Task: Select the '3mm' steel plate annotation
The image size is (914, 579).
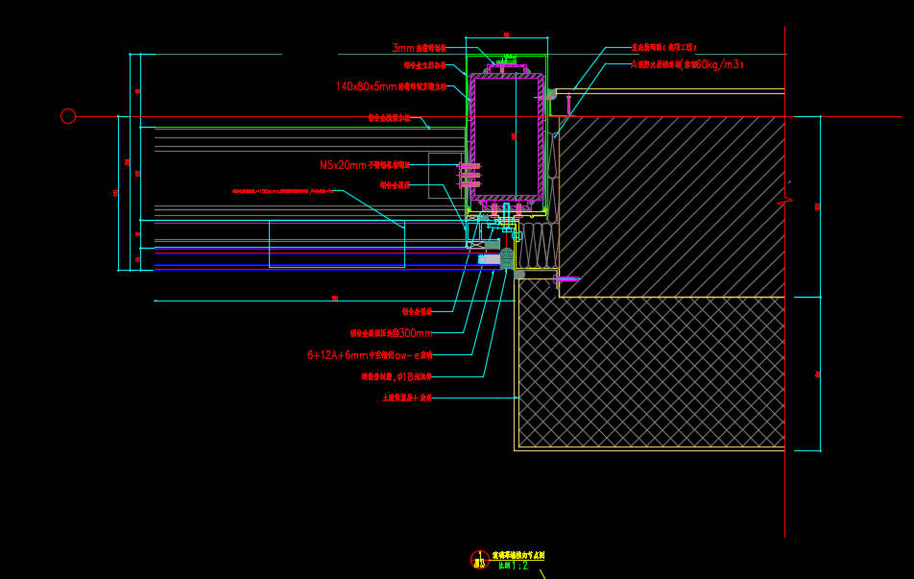Action: pos(420,48)
